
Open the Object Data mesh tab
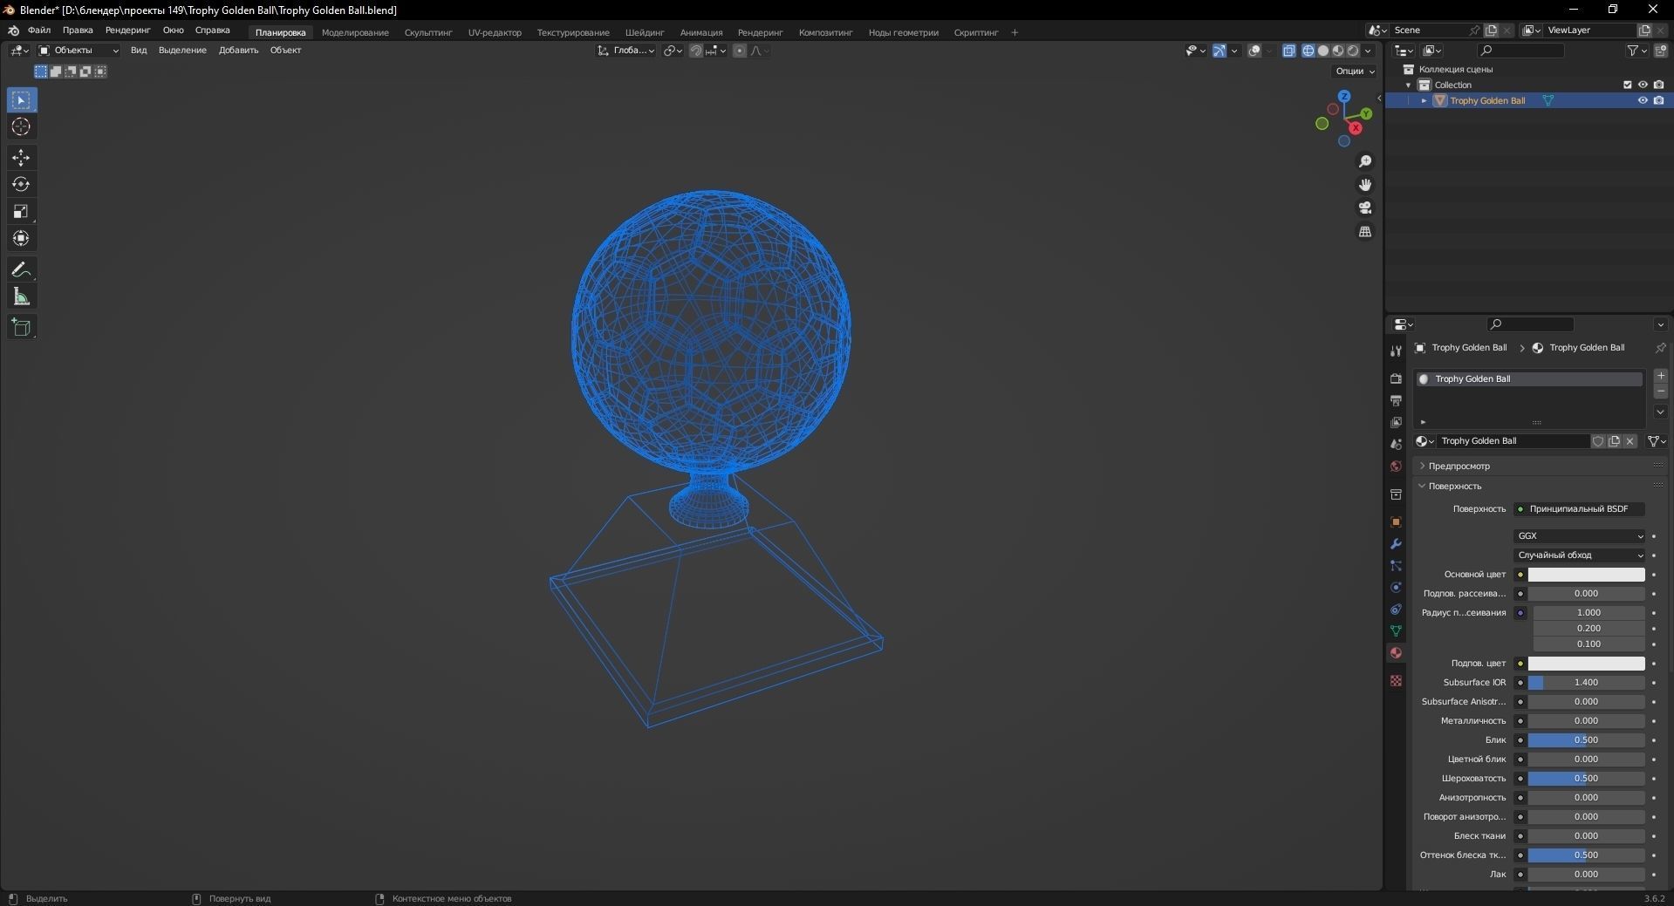(x=1396, y=631)
